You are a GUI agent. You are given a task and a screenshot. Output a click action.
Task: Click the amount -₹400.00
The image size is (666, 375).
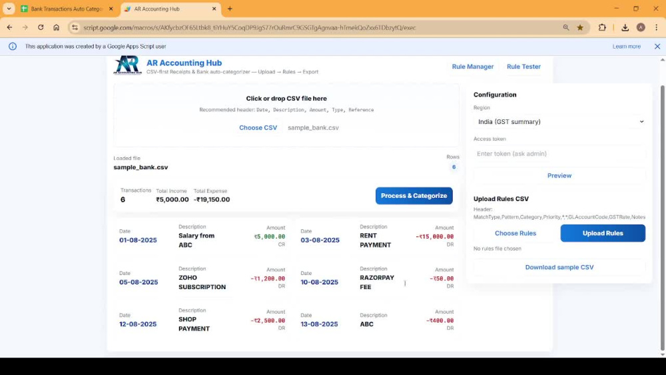(x=440, y=320)
